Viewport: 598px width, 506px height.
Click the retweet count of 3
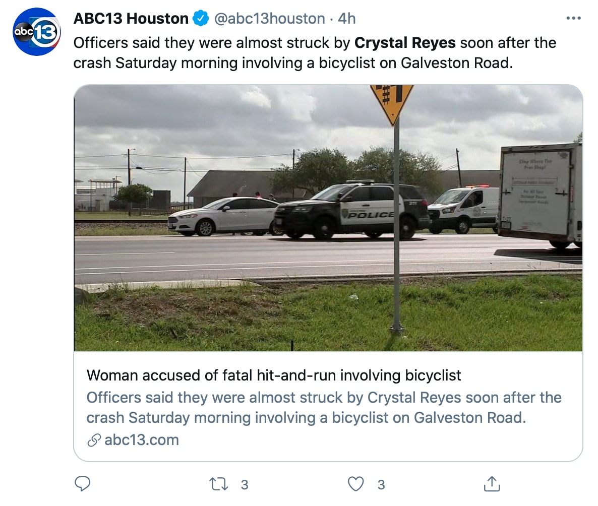pyautogui.click(x=245, y=484)
